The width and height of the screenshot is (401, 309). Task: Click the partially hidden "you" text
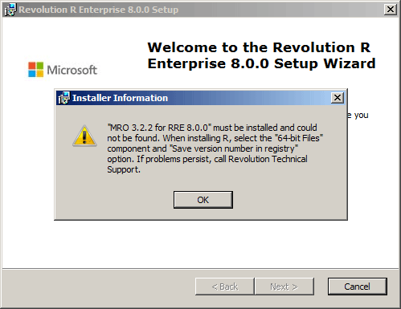pos(361,116)
